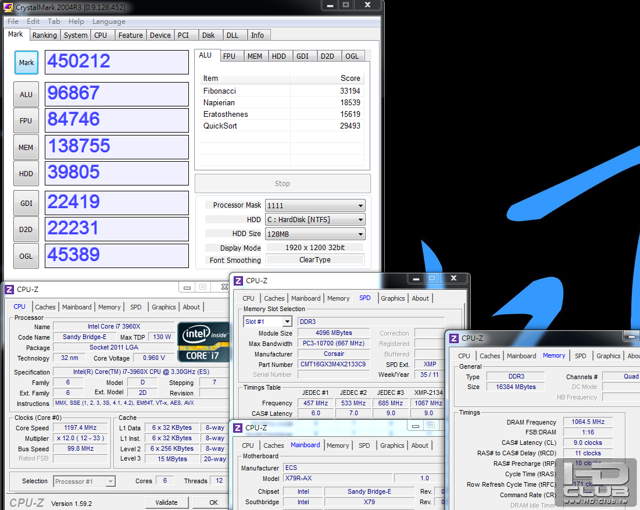Open Caches tab in the SPD CPU-Z window
Screen dimensions: 640x510
coord(274,298)
